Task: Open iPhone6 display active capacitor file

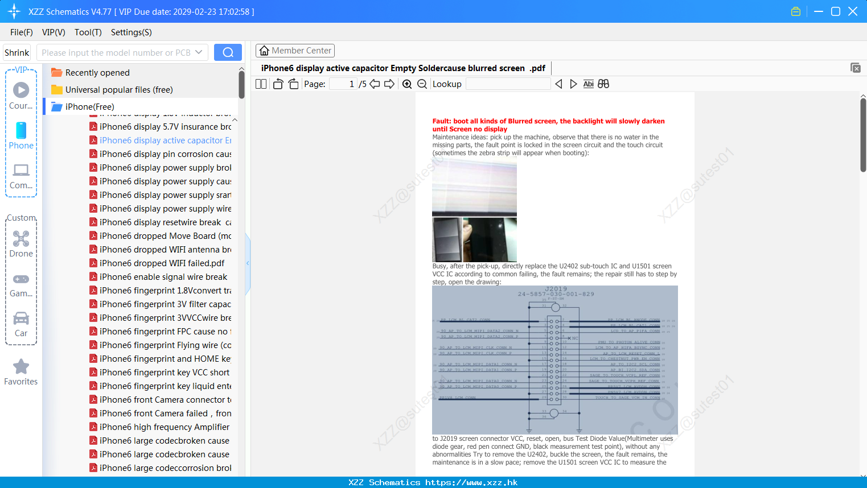Action: pos(161,140)
